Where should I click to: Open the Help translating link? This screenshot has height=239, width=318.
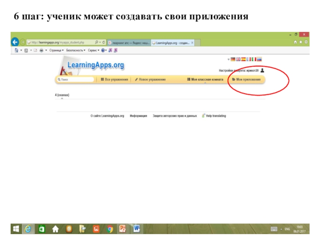[214, 116]
